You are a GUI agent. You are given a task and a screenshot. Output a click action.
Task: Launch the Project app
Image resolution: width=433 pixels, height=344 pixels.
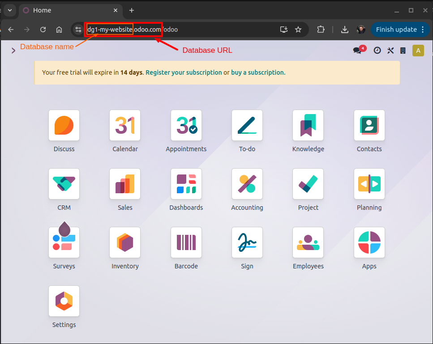pos(308,184)
